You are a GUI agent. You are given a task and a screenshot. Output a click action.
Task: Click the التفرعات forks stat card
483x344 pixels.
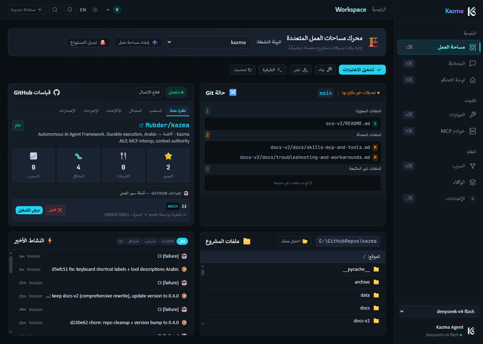pos(124,165)
